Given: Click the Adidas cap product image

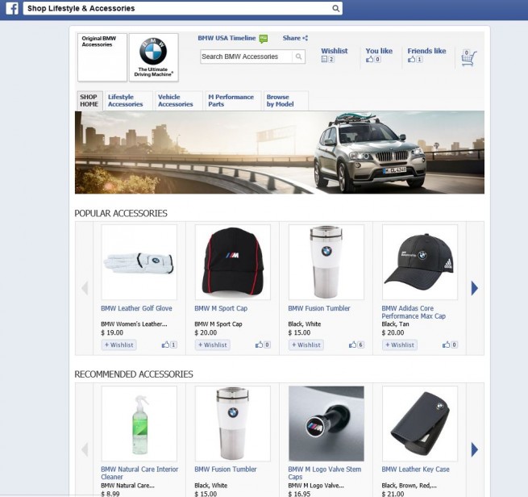Looking at the screenshot, I should (x=420, y=262).
